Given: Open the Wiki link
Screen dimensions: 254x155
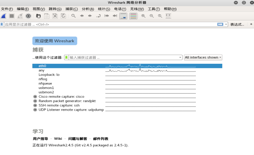Looking at the screenshot, I should pos(58,138).
